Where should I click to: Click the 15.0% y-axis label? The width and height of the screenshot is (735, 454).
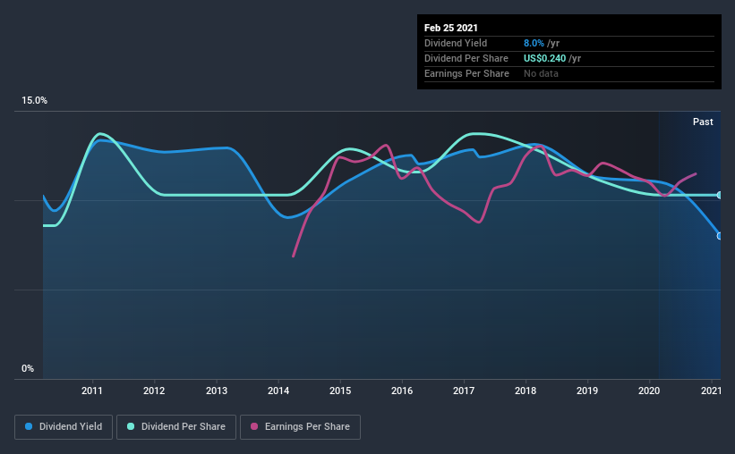[34, 101]
